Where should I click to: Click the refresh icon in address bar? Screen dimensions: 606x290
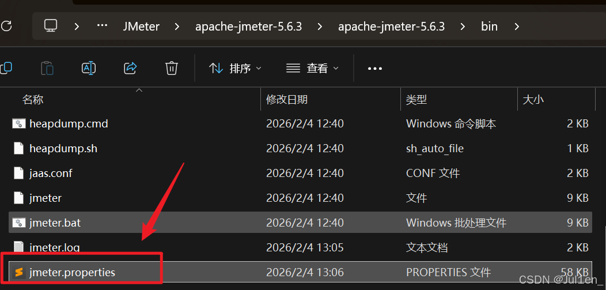5,27
